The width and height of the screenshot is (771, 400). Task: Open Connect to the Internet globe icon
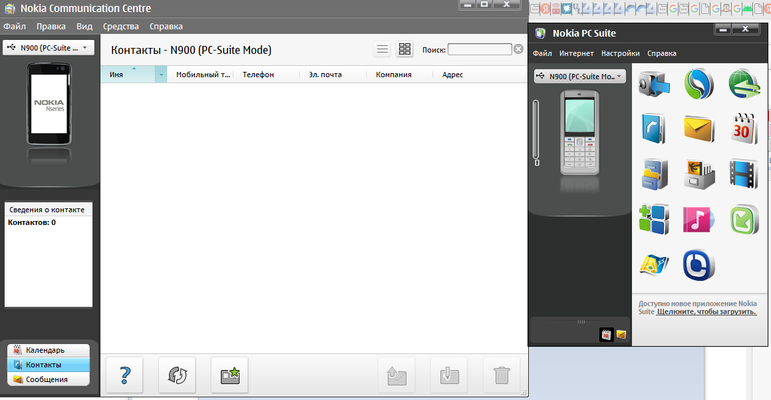(744, 84)
